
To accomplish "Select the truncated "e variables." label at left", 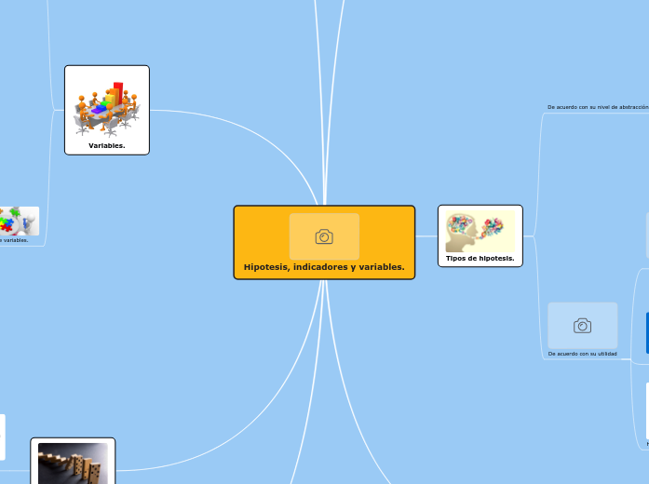I will pyautogui.click(x=14, y=240).
